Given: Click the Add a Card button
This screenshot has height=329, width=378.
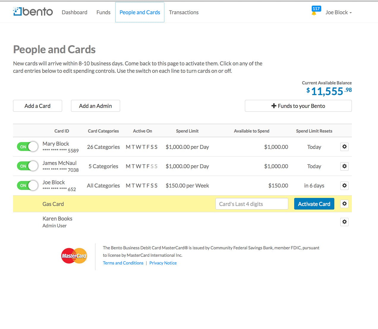Looking at the screenshot, I should [37, 106].
